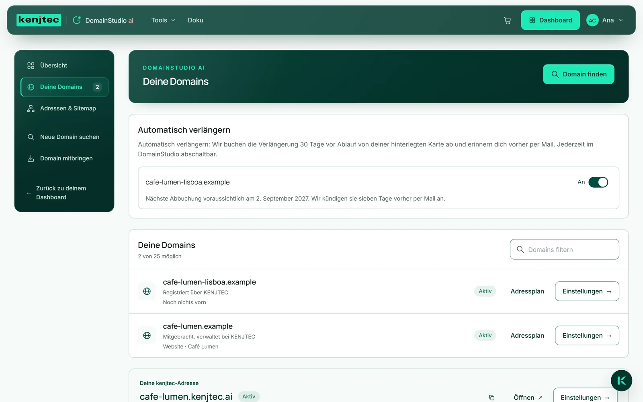Open Einstellungen for cafe-lumen.kenjtec.ai
Image resolution: width=643 pixels, height=402 pixels.
pyautogui.click(x=585, y=396)
